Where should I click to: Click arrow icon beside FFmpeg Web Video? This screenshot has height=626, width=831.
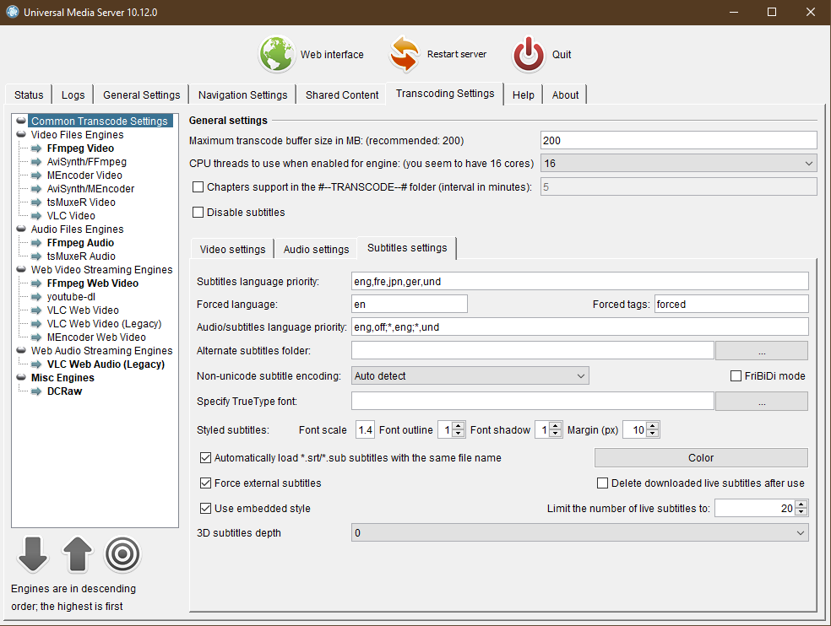click(36, 283)
